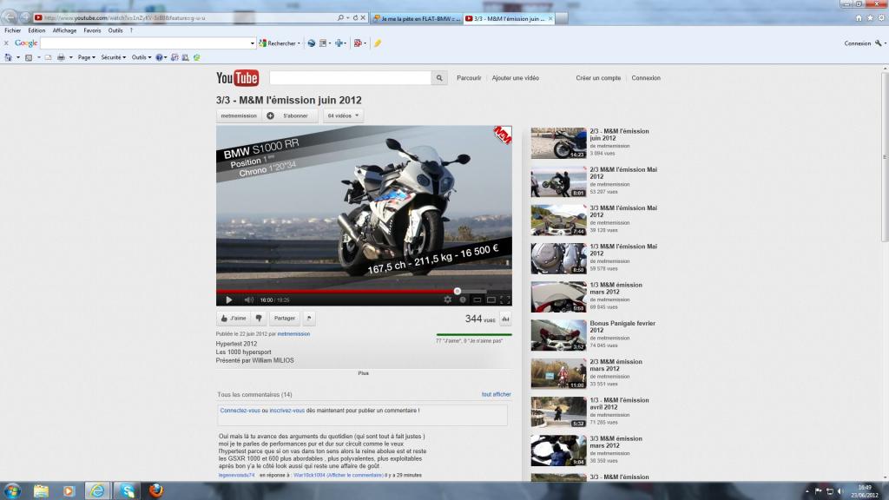Viewport: 889px width, 500px height.
Task: Open Windows Media Player from taskbar
Action: [x=69, y=490]
